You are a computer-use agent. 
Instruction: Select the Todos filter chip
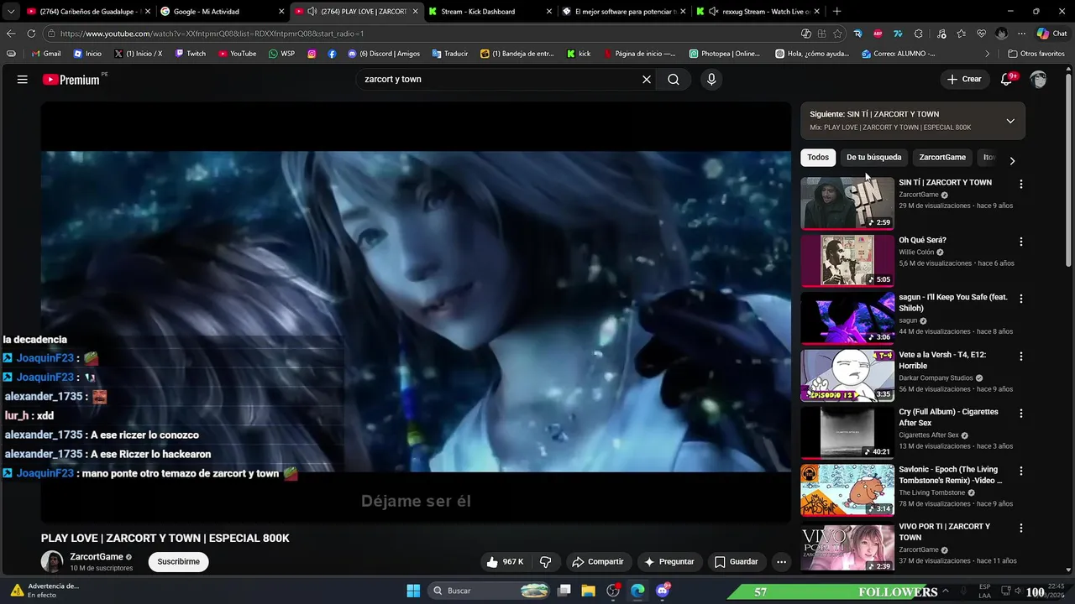point(818,158)
